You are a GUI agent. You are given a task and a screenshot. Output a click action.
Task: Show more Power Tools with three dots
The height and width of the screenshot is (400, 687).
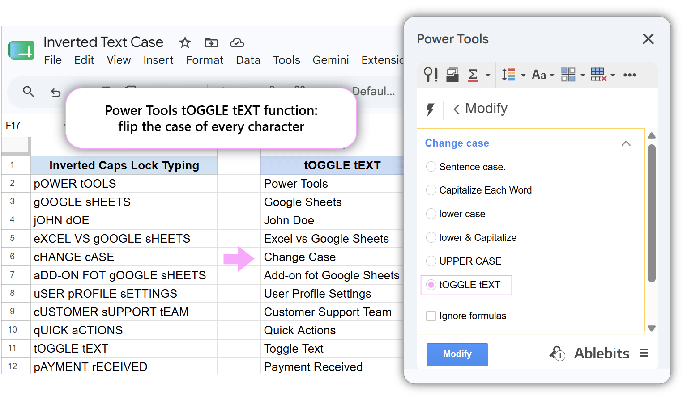[630, 75]
